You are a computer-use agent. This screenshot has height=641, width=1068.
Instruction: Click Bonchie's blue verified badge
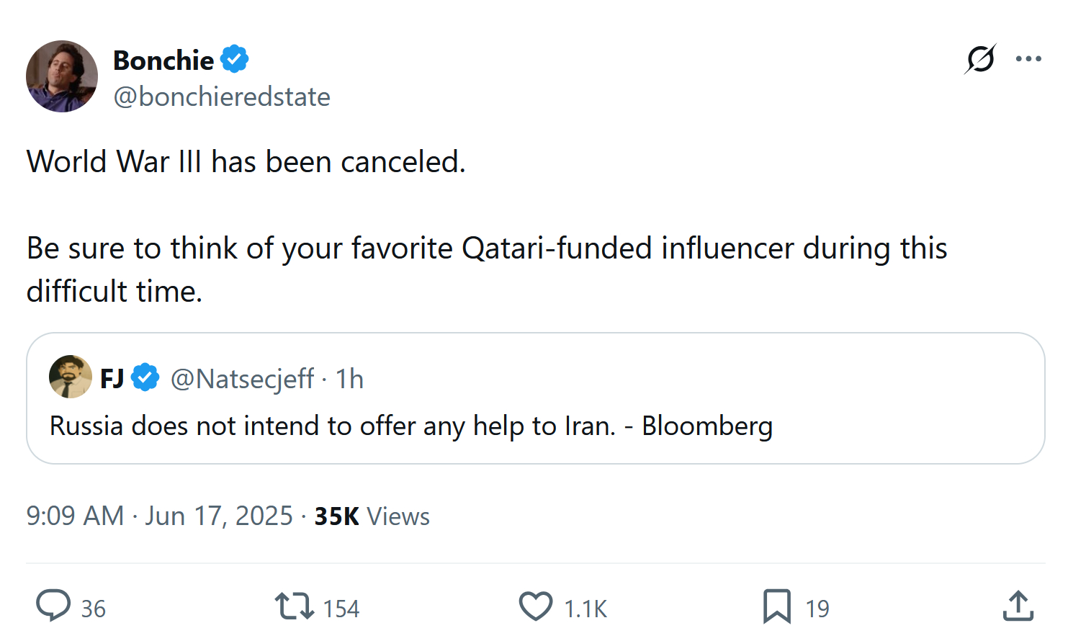point(235,59)
